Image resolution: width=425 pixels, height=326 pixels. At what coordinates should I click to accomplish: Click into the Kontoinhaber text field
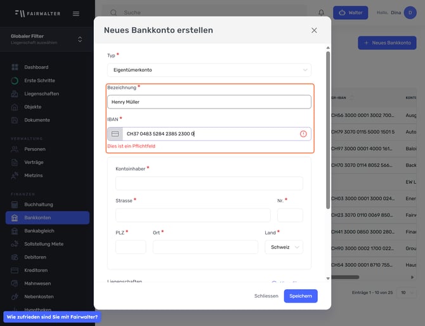click(209, 184)
